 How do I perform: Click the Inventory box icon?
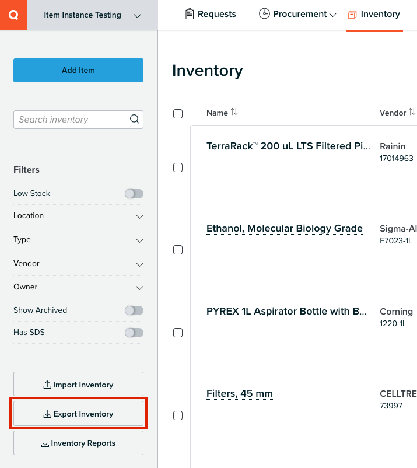(x=352, y=15)
